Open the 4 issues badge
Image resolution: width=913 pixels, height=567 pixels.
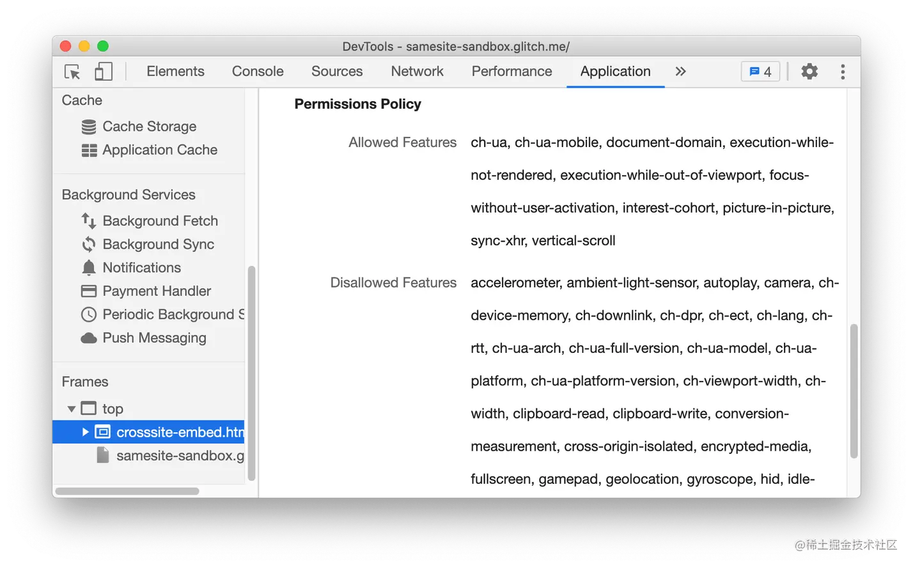(x=760, y=72)
